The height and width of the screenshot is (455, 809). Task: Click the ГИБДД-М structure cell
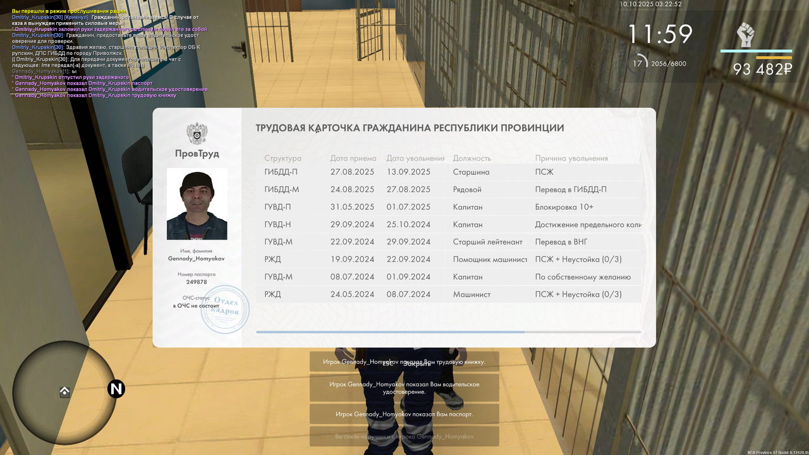click(281, 190)
